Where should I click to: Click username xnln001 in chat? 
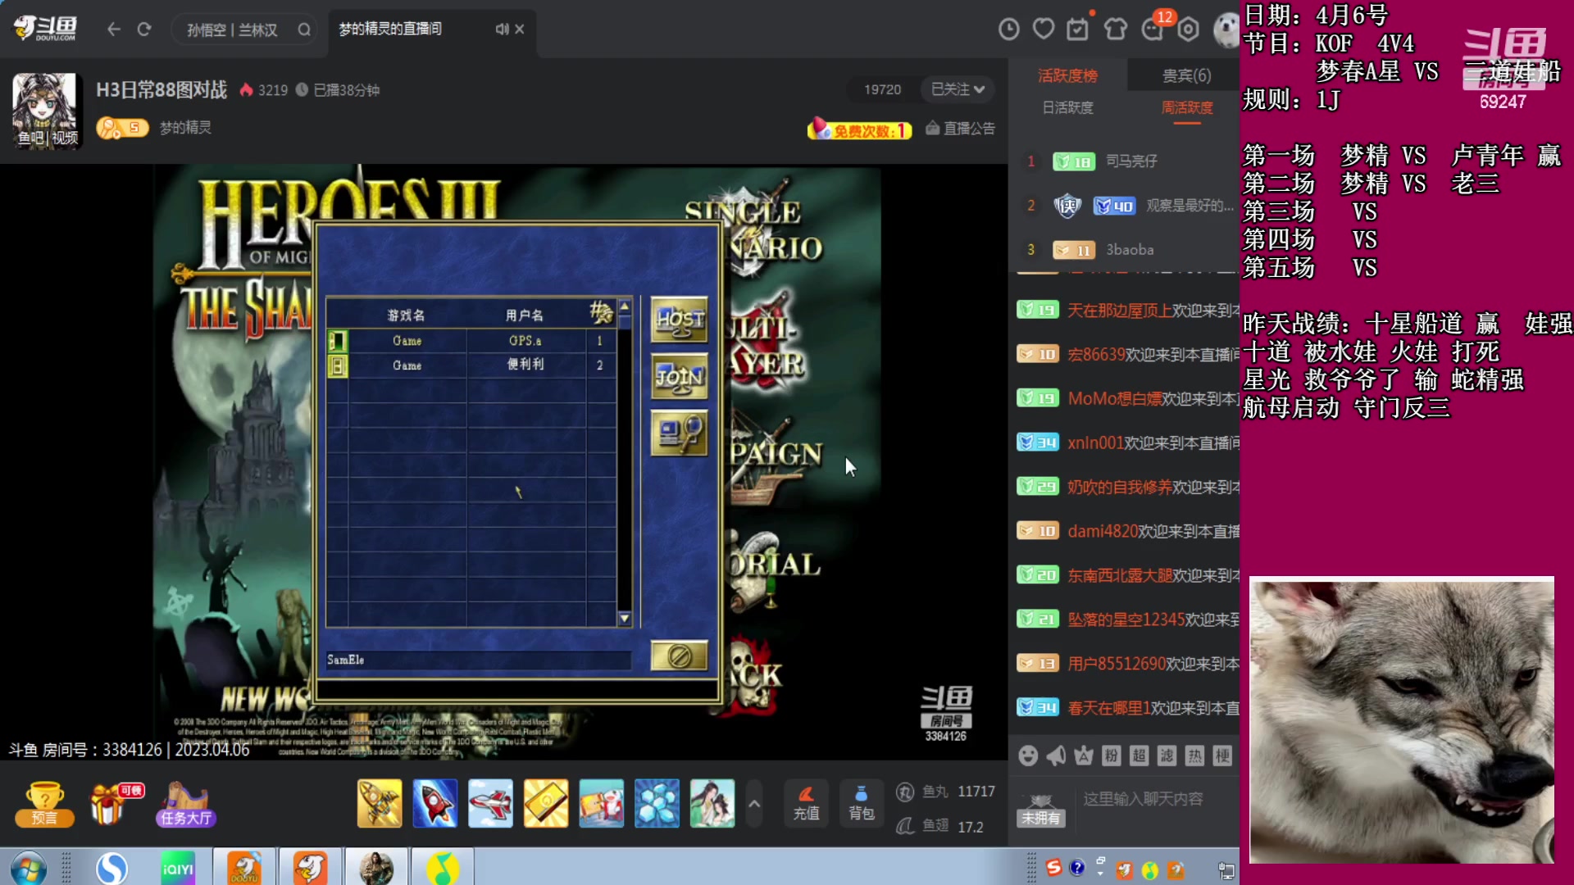click(x=1095, y=443)
